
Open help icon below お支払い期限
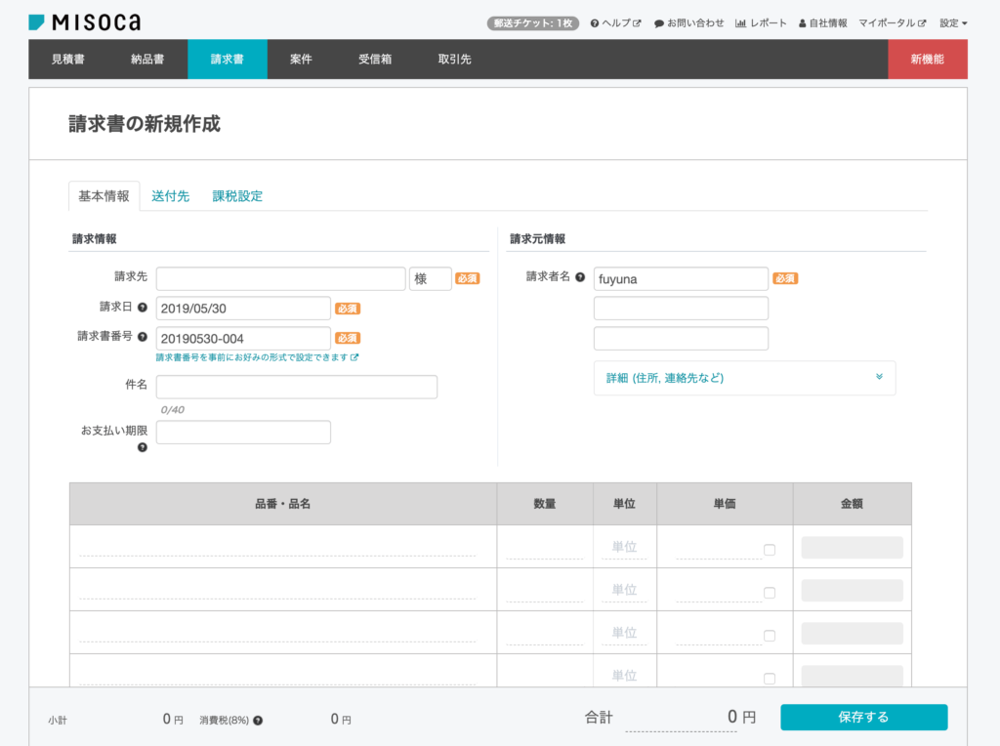point(143,447)
